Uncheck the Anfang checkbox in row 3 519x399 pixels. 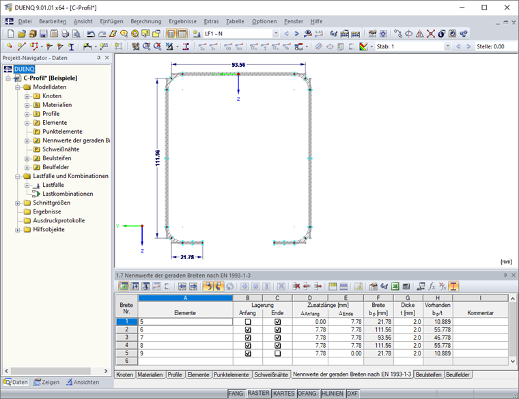(248, 338)
